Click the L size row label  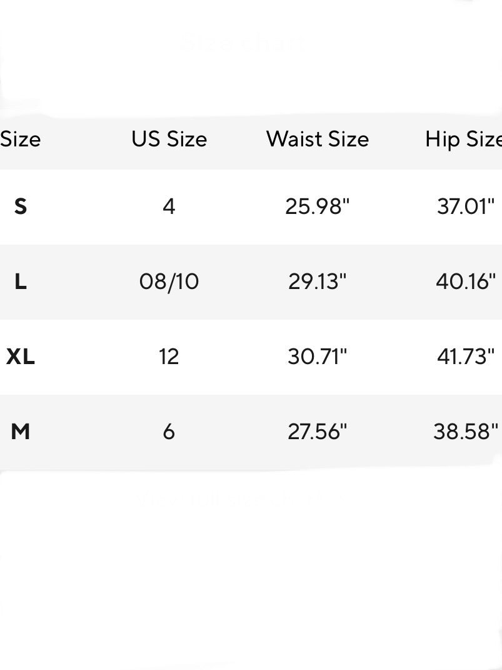coord(21,282)
